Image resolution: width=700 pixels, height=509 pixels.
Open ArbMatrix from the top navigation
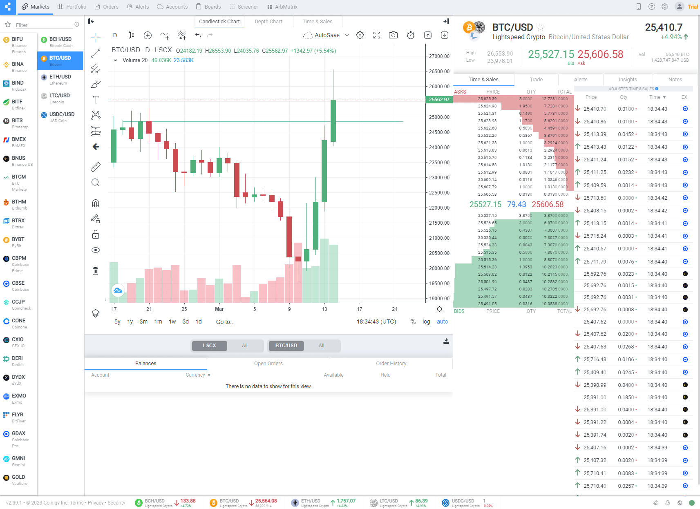(x=282, y=7)
